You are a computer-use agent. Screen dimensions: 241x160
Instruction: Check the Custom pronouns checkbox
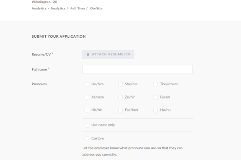(87, 139)
